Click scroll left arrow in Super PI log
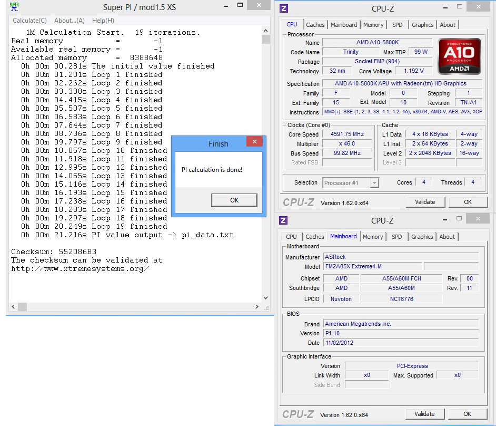This screenshot has height=426, width=496. click(13, 307)
